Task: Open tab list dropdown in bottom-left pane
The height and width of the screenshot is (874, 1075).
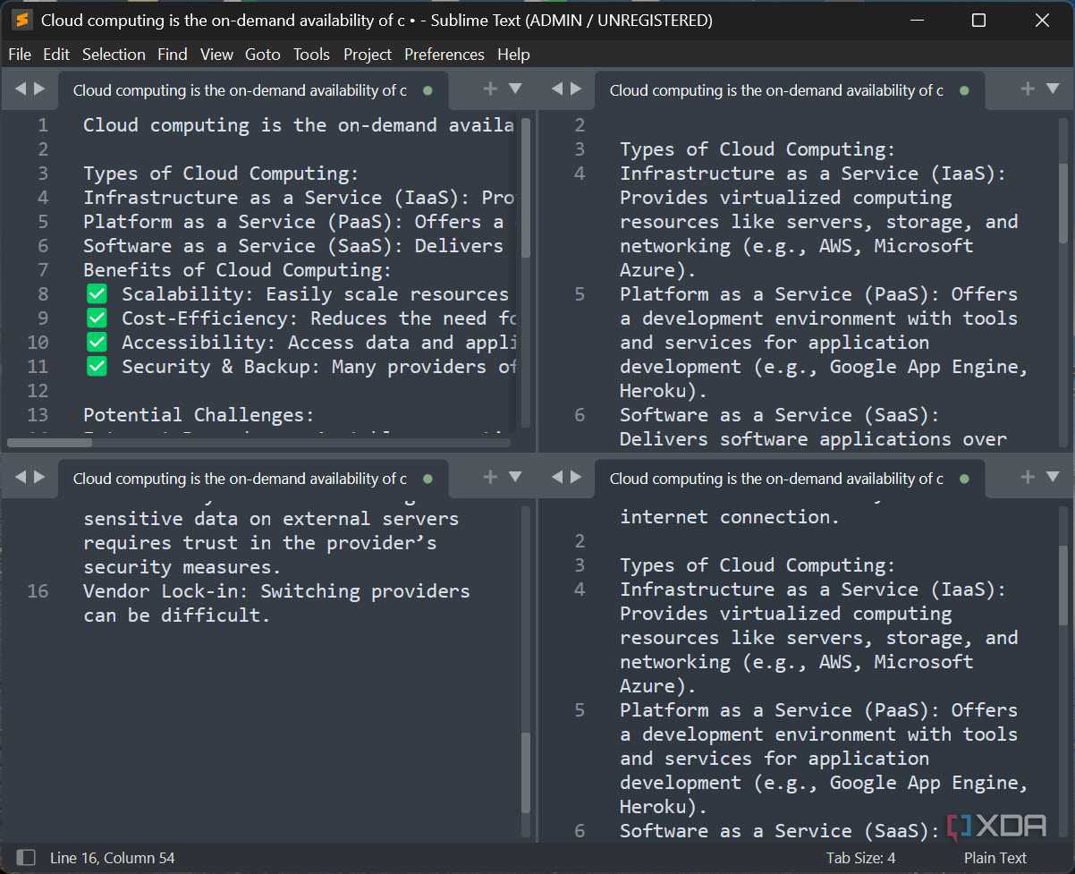Action: pyautogui.click(x=515, y=477)
